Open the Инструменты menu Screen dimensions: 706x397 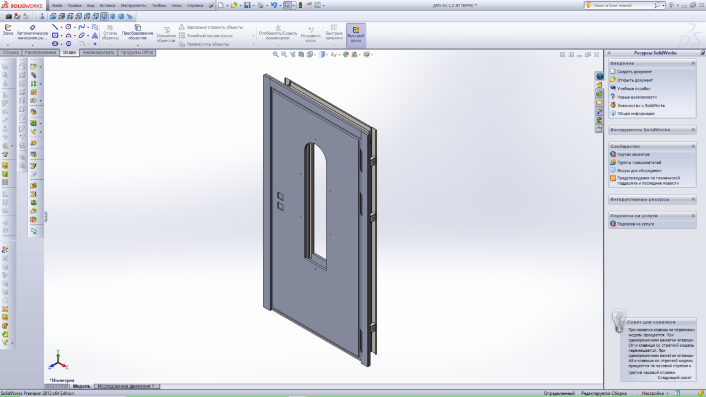[x=133, y=6]
